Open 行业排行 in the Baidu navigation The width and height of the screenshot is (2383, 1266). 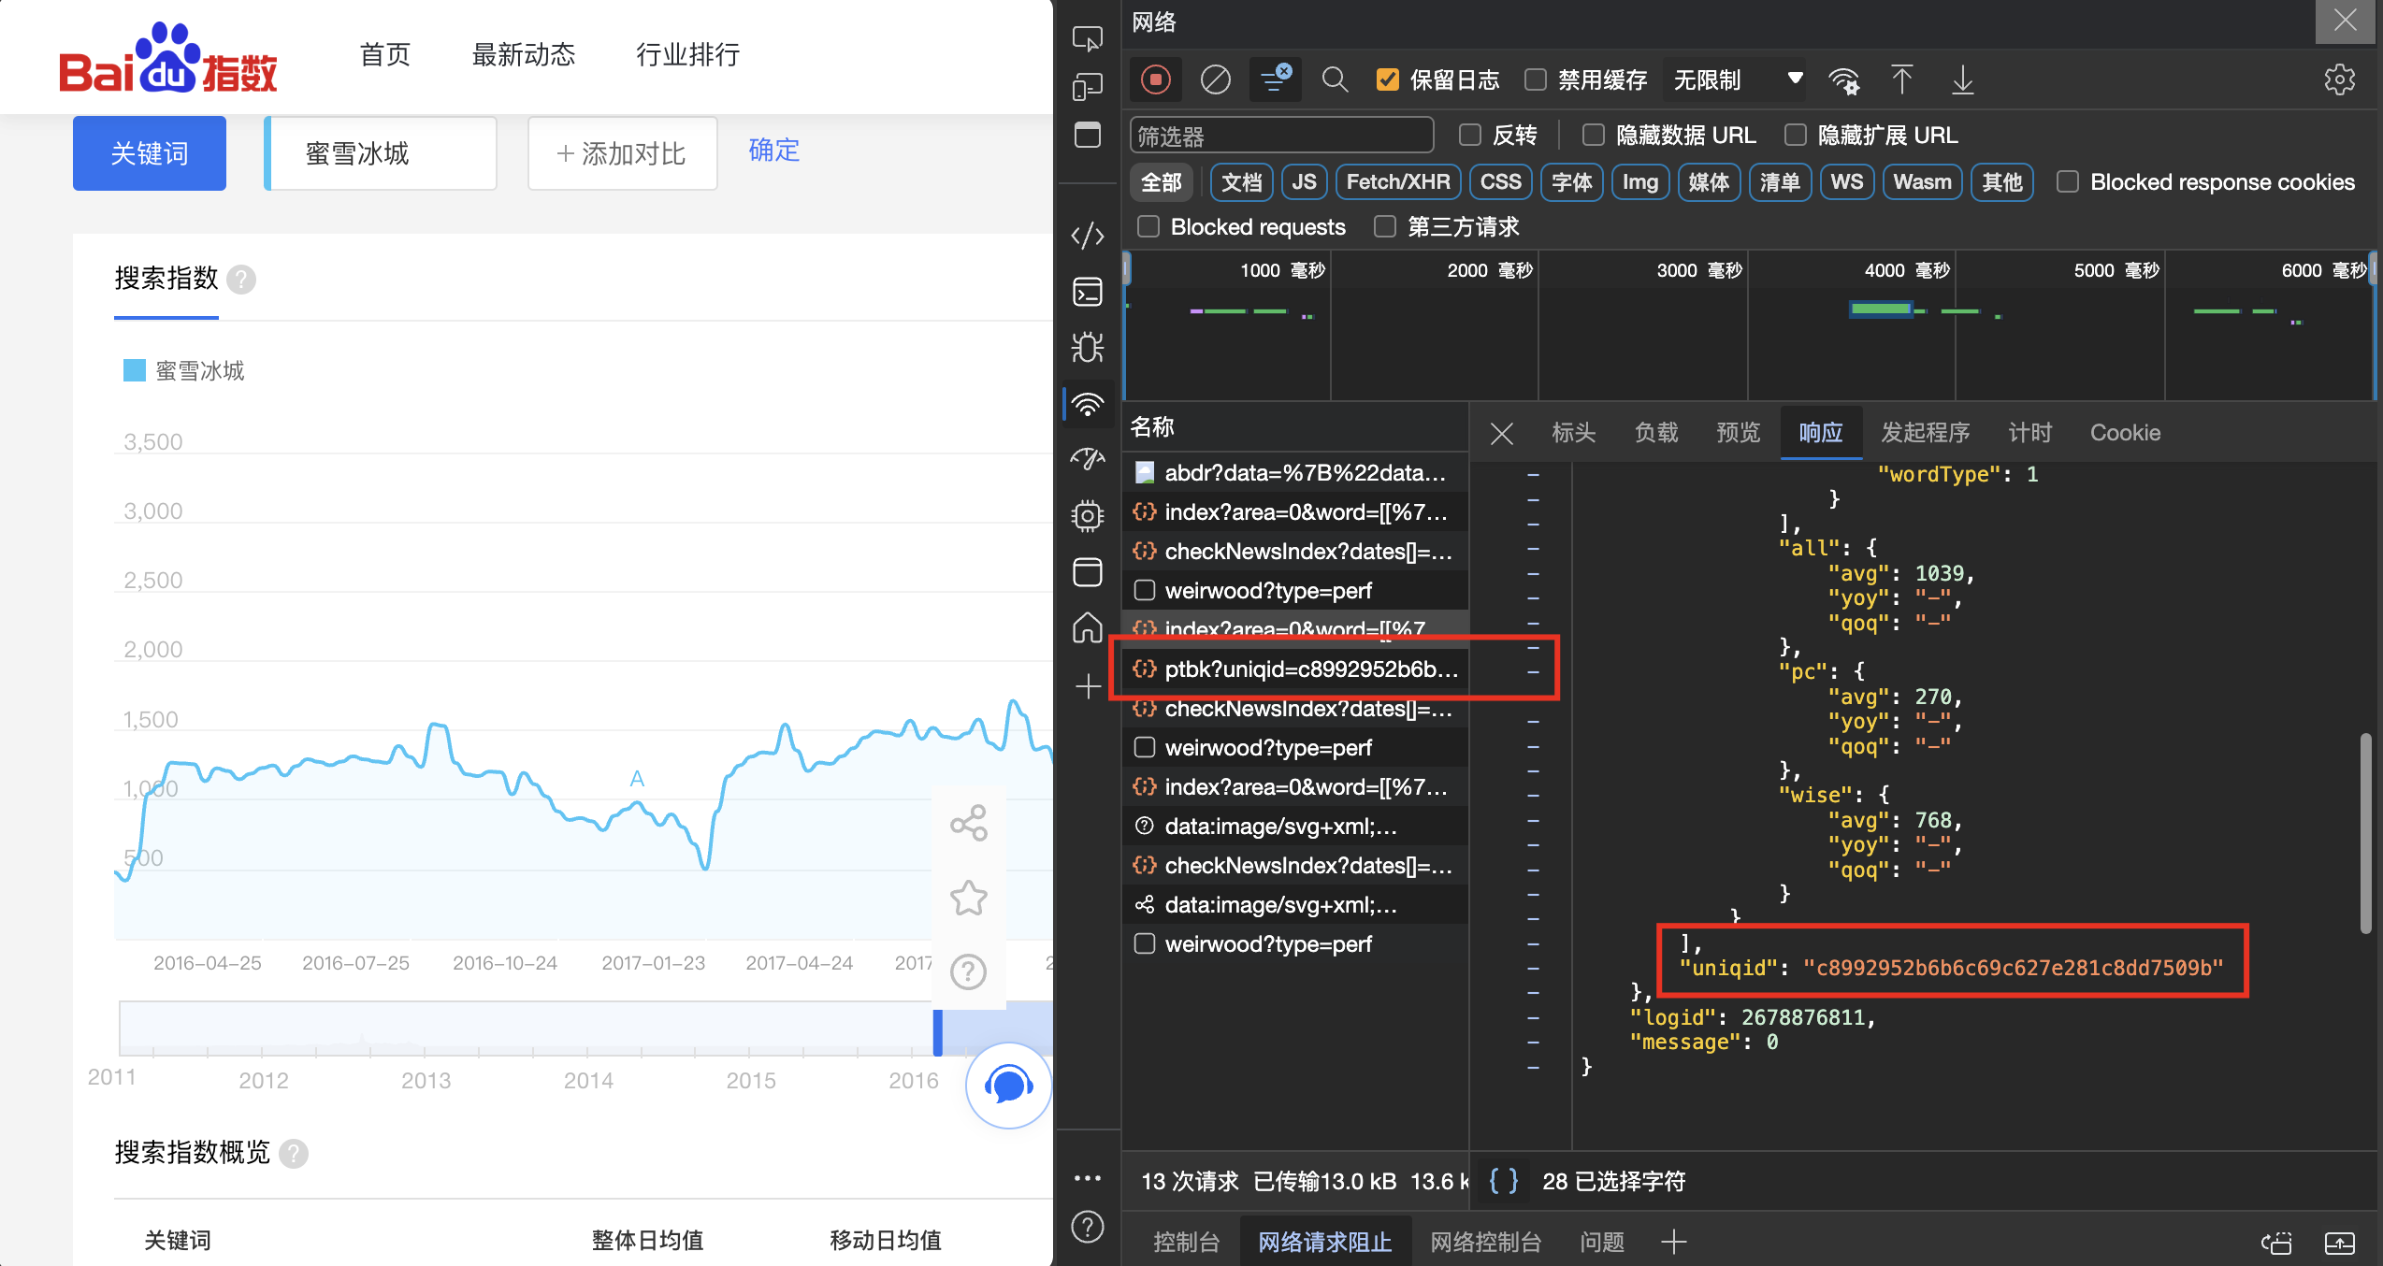pyautogui.click(x=687, y=54)
